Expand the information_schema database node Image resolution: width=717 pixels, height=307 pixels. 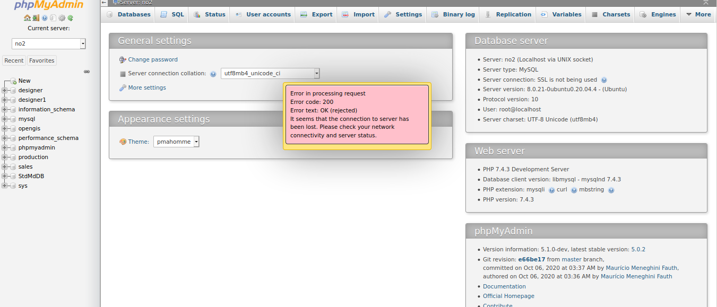click(5, 110)
